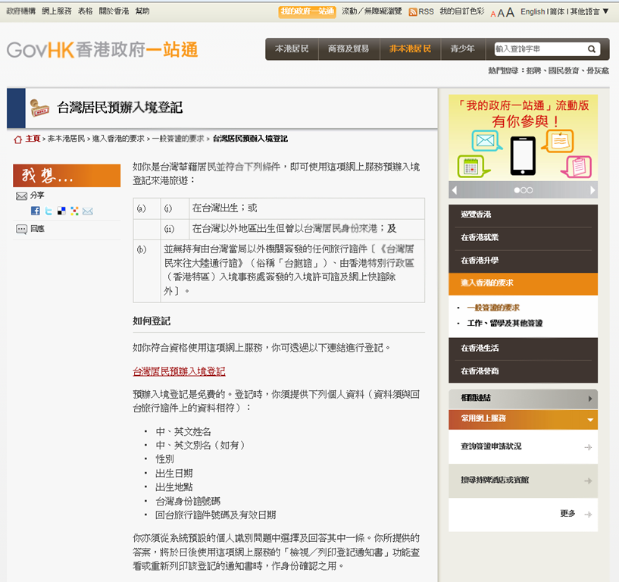The width and height of the screenshot is (619, 582).
Task: Click arrow beside 搜尋持牌酒店或賓館
Action: pos(588,481)
